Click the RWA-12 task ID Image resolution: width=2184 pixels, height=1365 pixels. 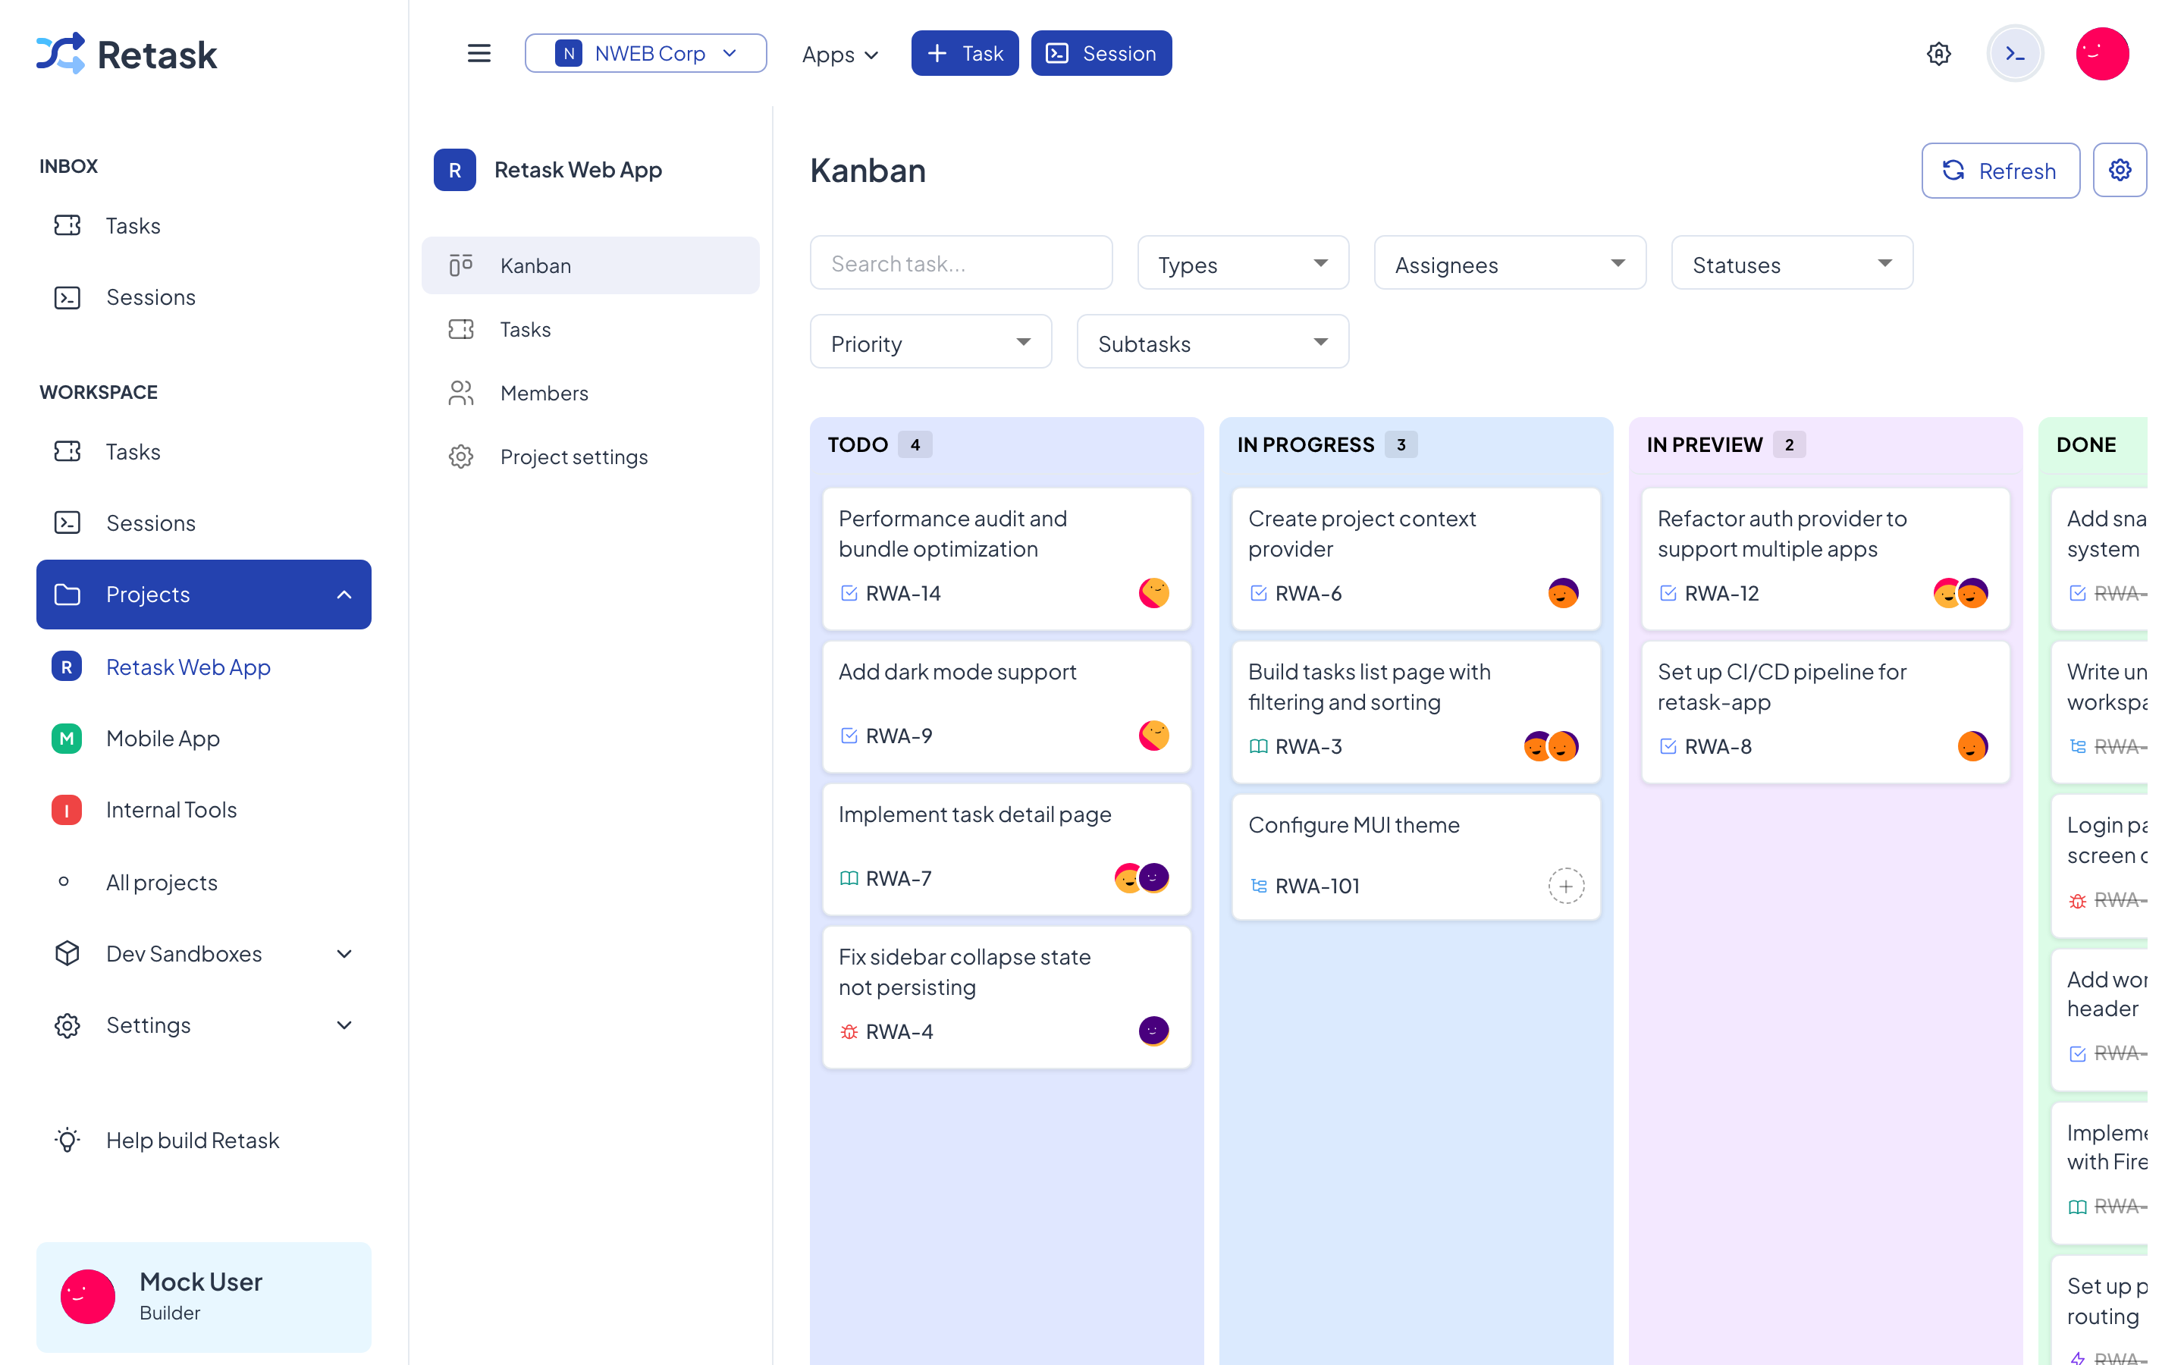click(1722, 593)
